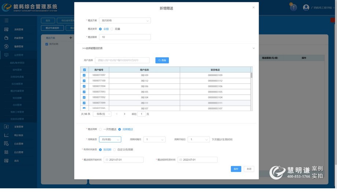Open the 赠送方案 dropdown showing 按月补助

tap(125, 21)
